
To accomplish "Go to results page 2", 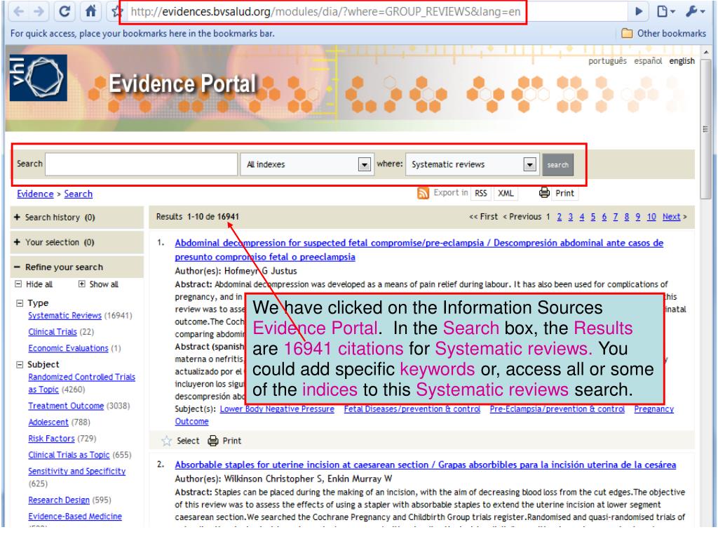I will point(559,217).
